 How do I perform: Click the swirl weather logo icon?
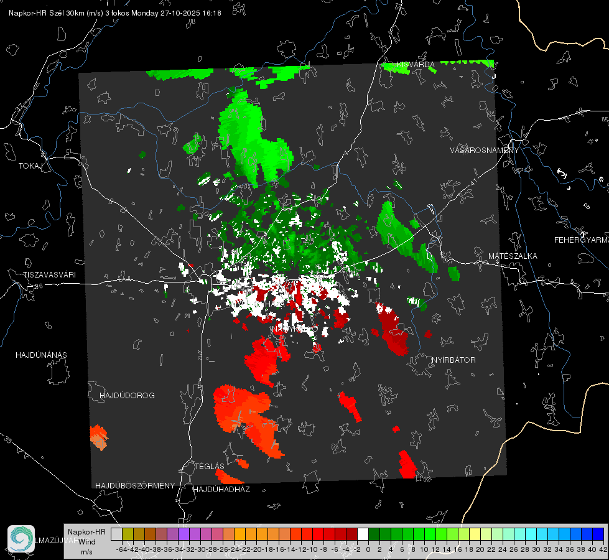pos(21,539)
